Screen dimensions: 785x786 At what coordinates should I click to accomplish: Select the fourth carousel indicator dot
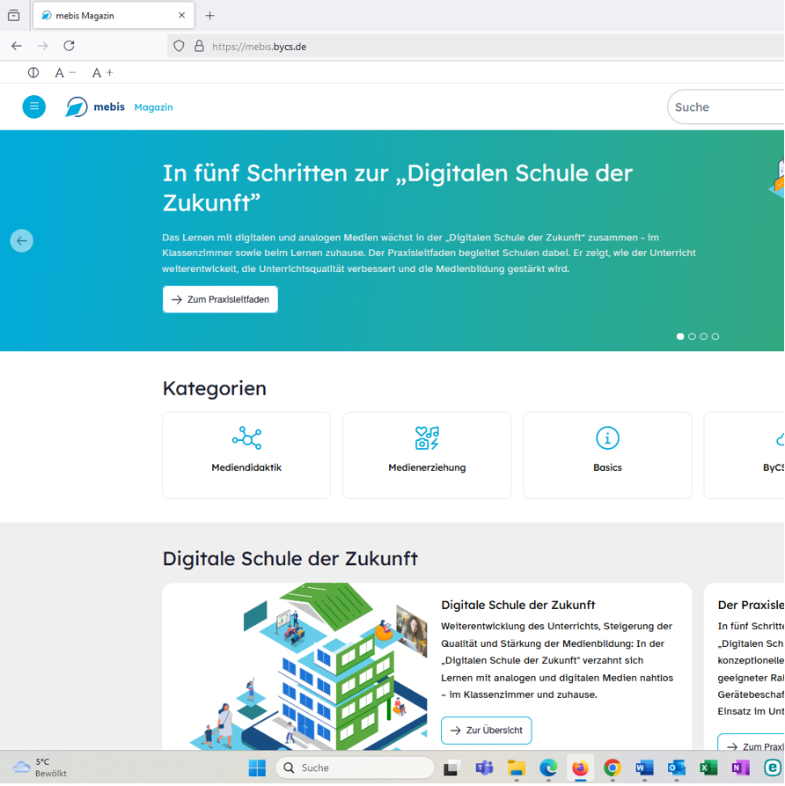coord(715,336)
